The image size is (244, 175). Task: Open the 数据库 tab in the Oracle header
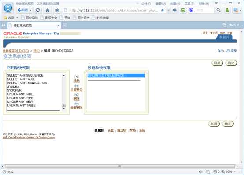pyautogui.click(x=224, y=37)
